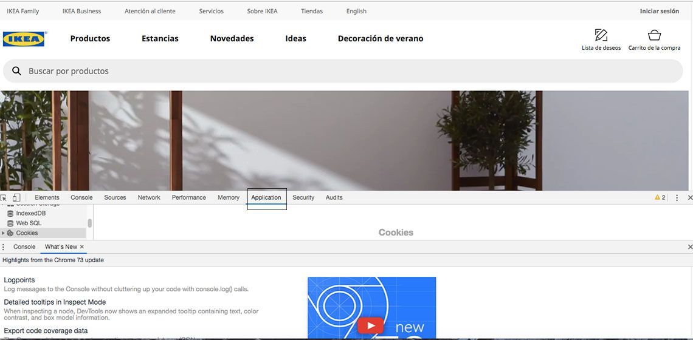Open the Productos menu

(x=90, y=38)
